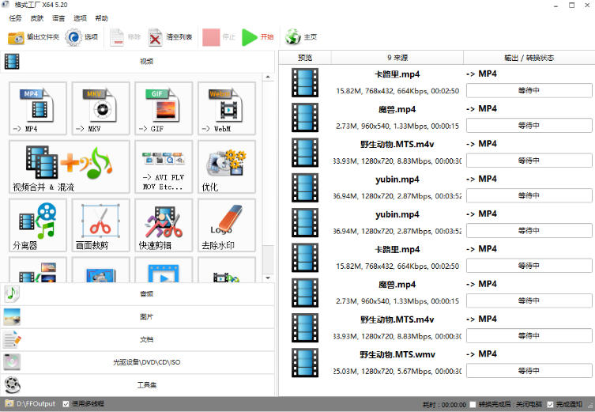
Task: Open the 选项 options toolbar button
Action: (81, 37)
